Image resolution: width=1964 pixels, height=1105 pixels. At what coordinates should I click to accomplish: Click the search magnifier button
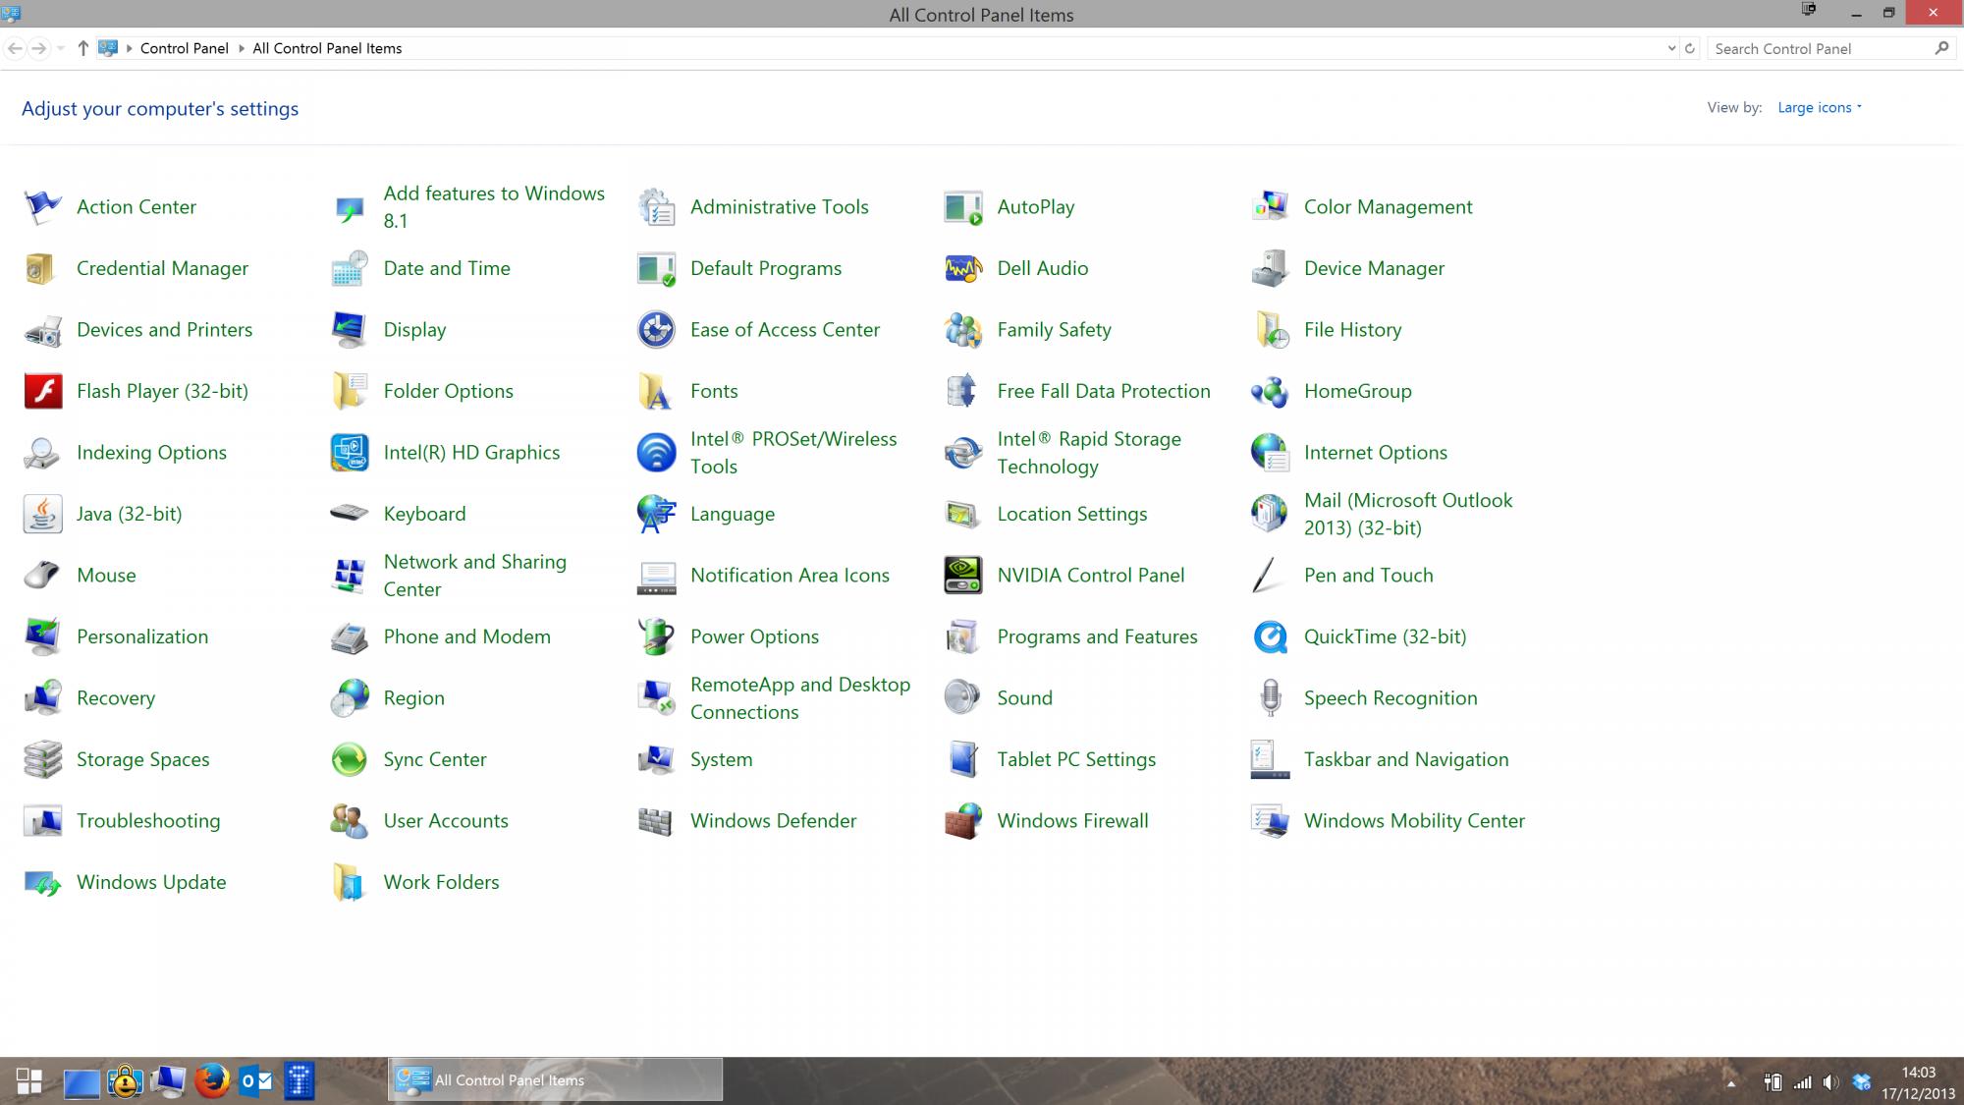point(1941,48)
